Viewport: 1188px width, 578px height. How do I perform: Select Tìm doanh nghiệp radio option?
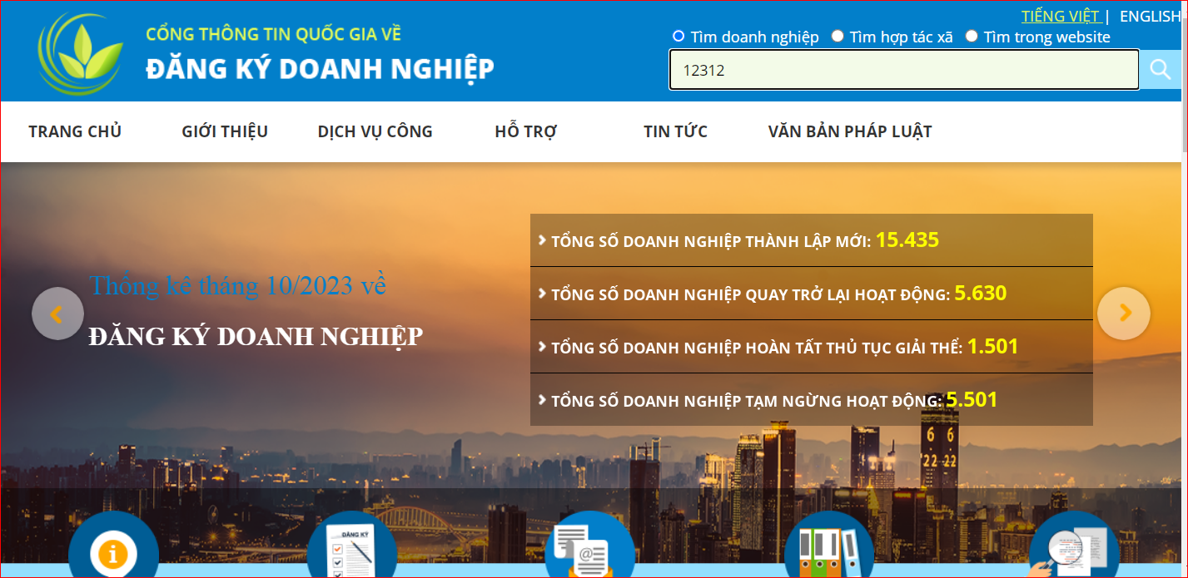click(x=678, y=37)
